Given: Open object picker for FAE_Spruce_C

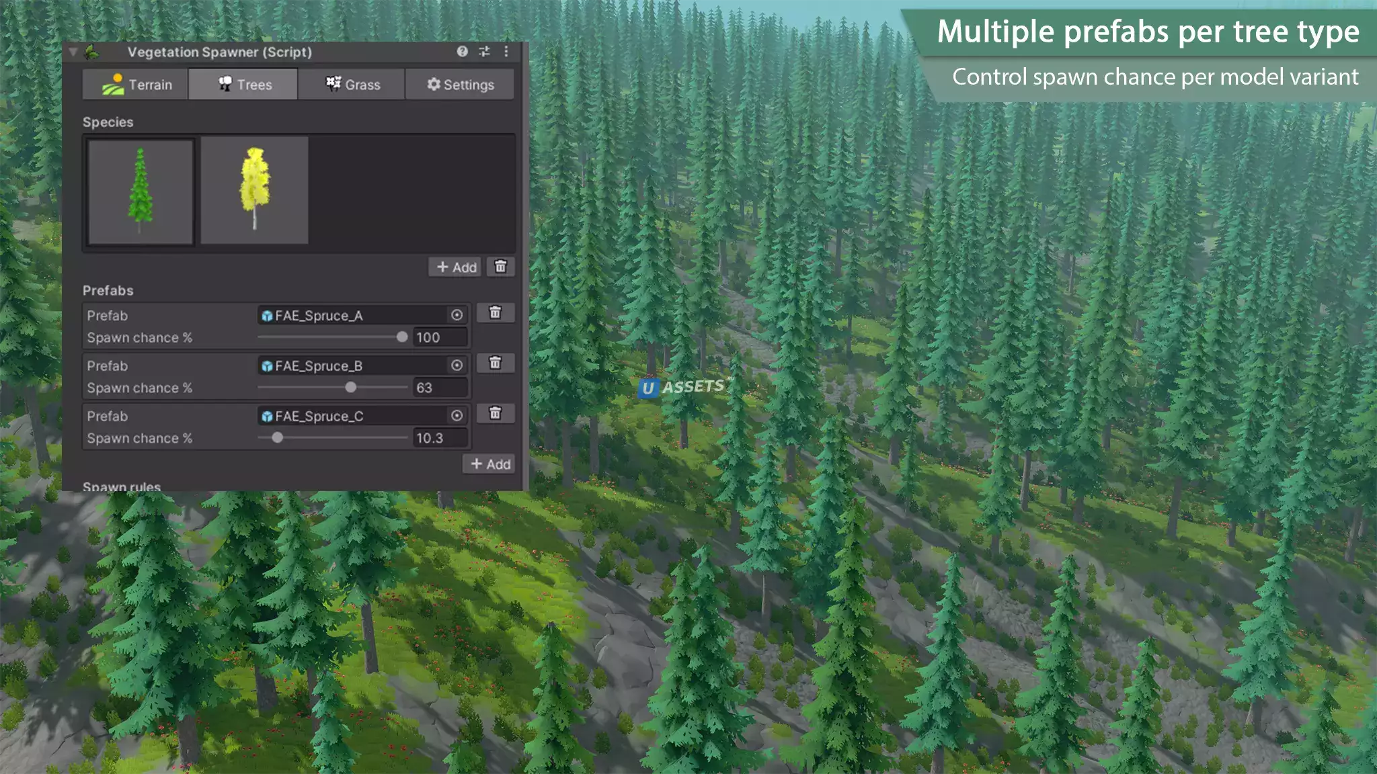Looking at the screenshot, I should [x=457, y=416].
